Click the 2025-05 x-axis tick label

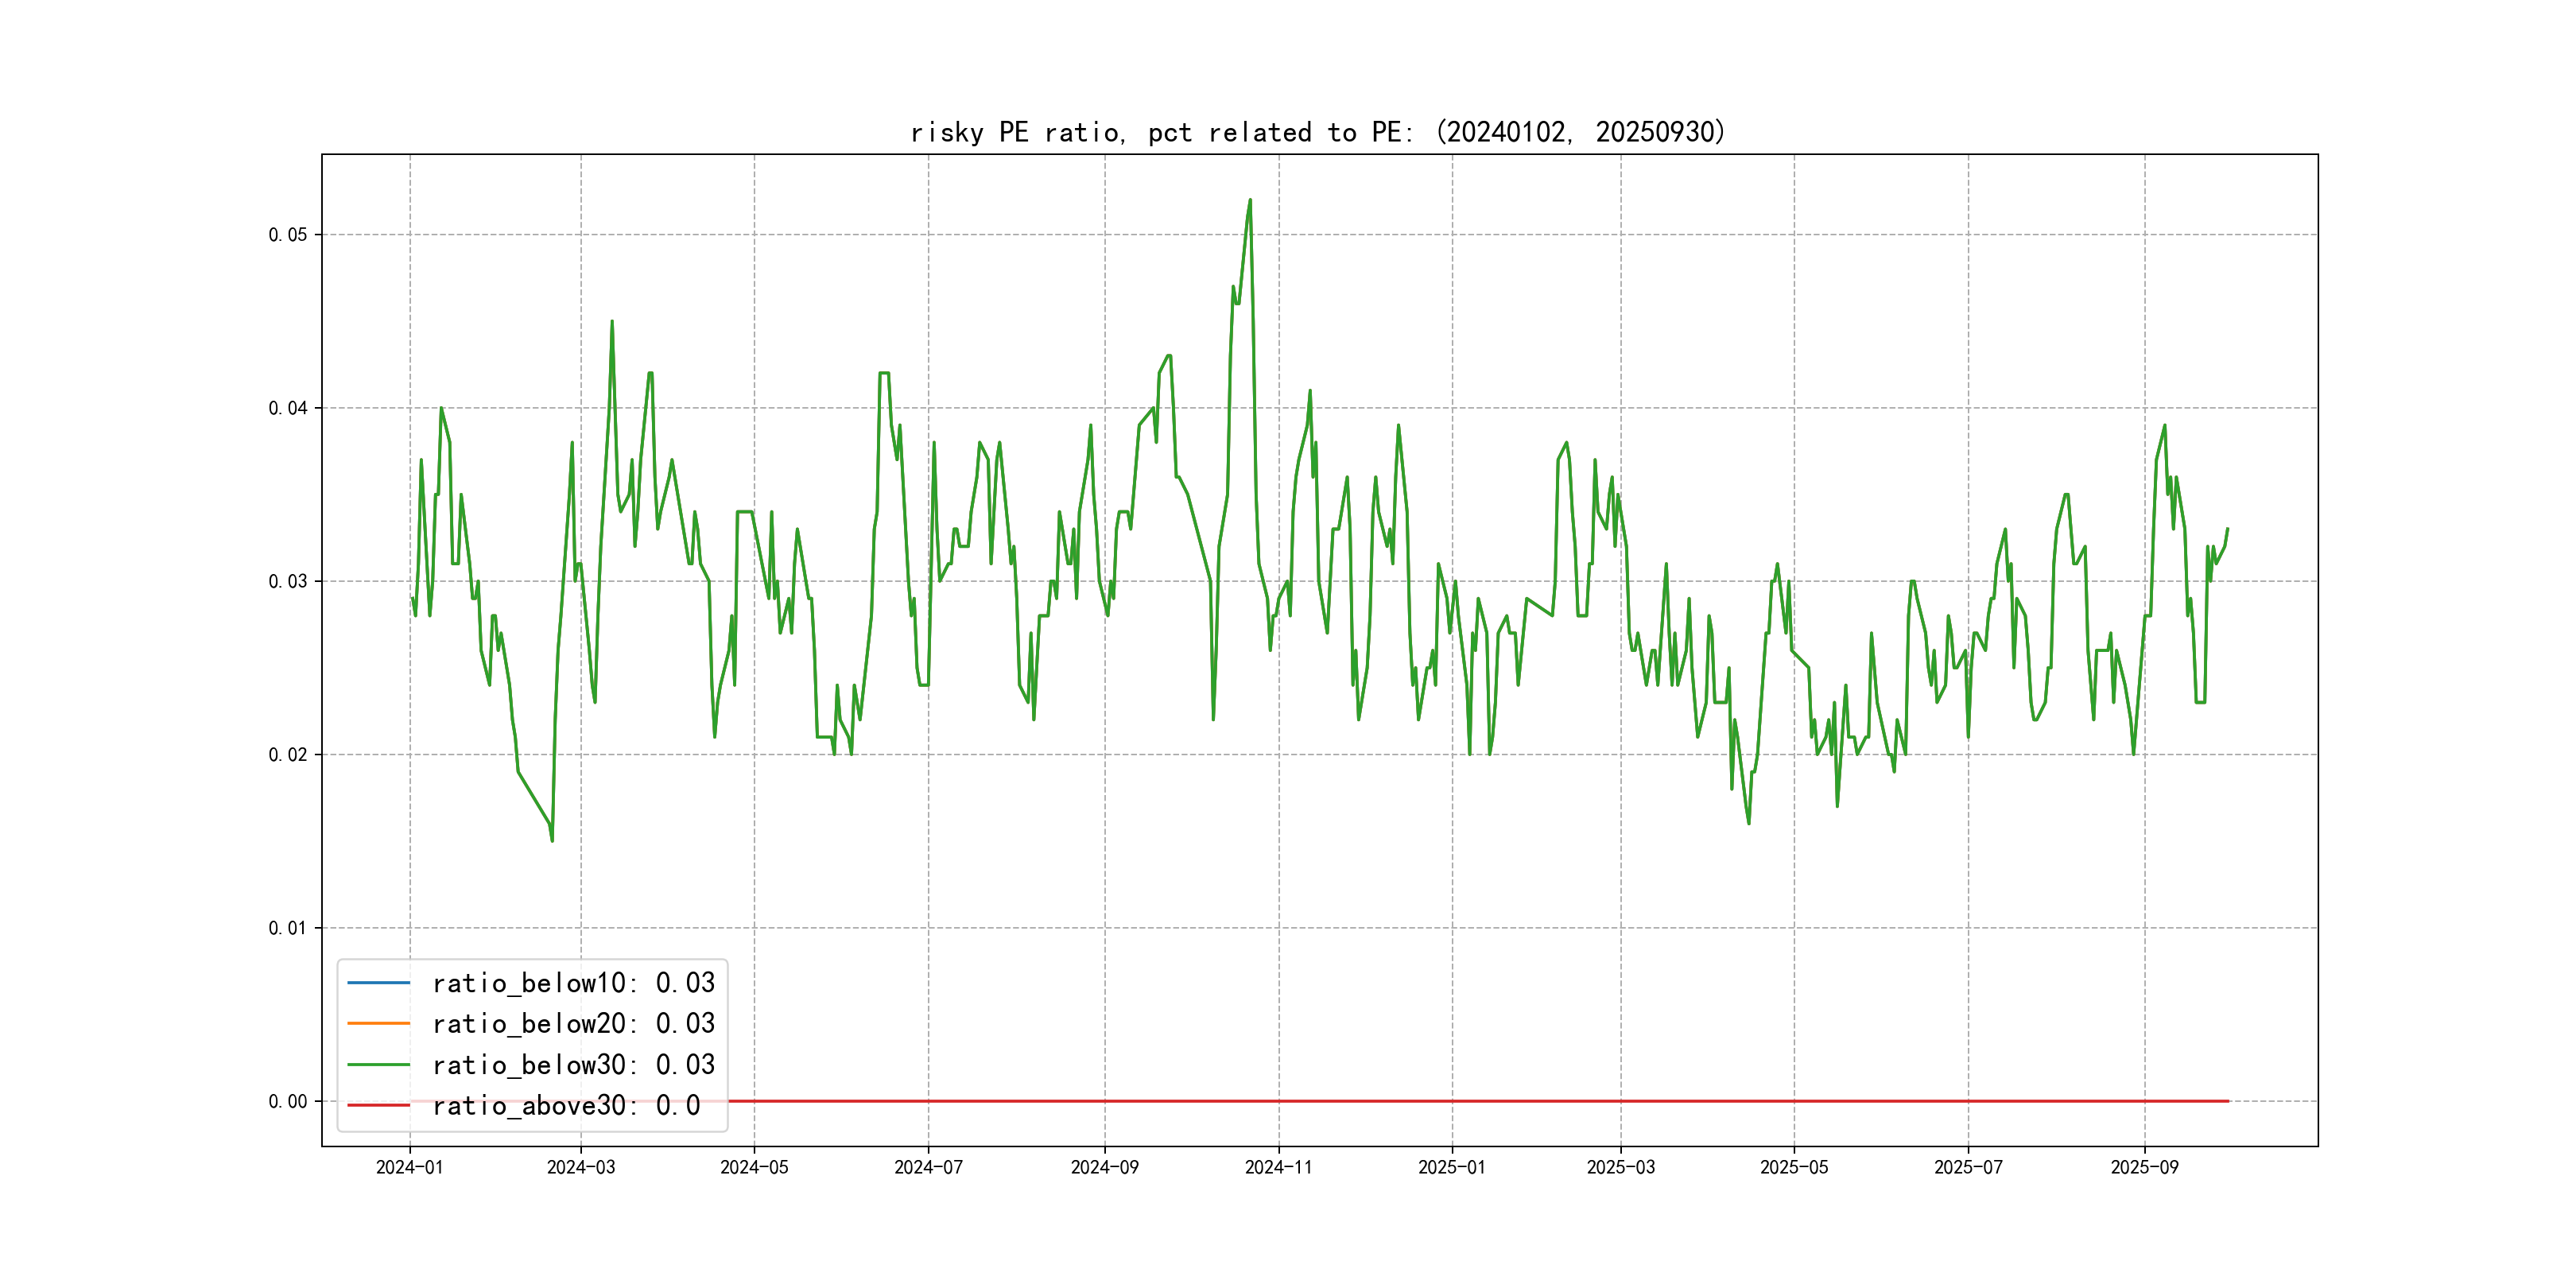(1794, 1167)
